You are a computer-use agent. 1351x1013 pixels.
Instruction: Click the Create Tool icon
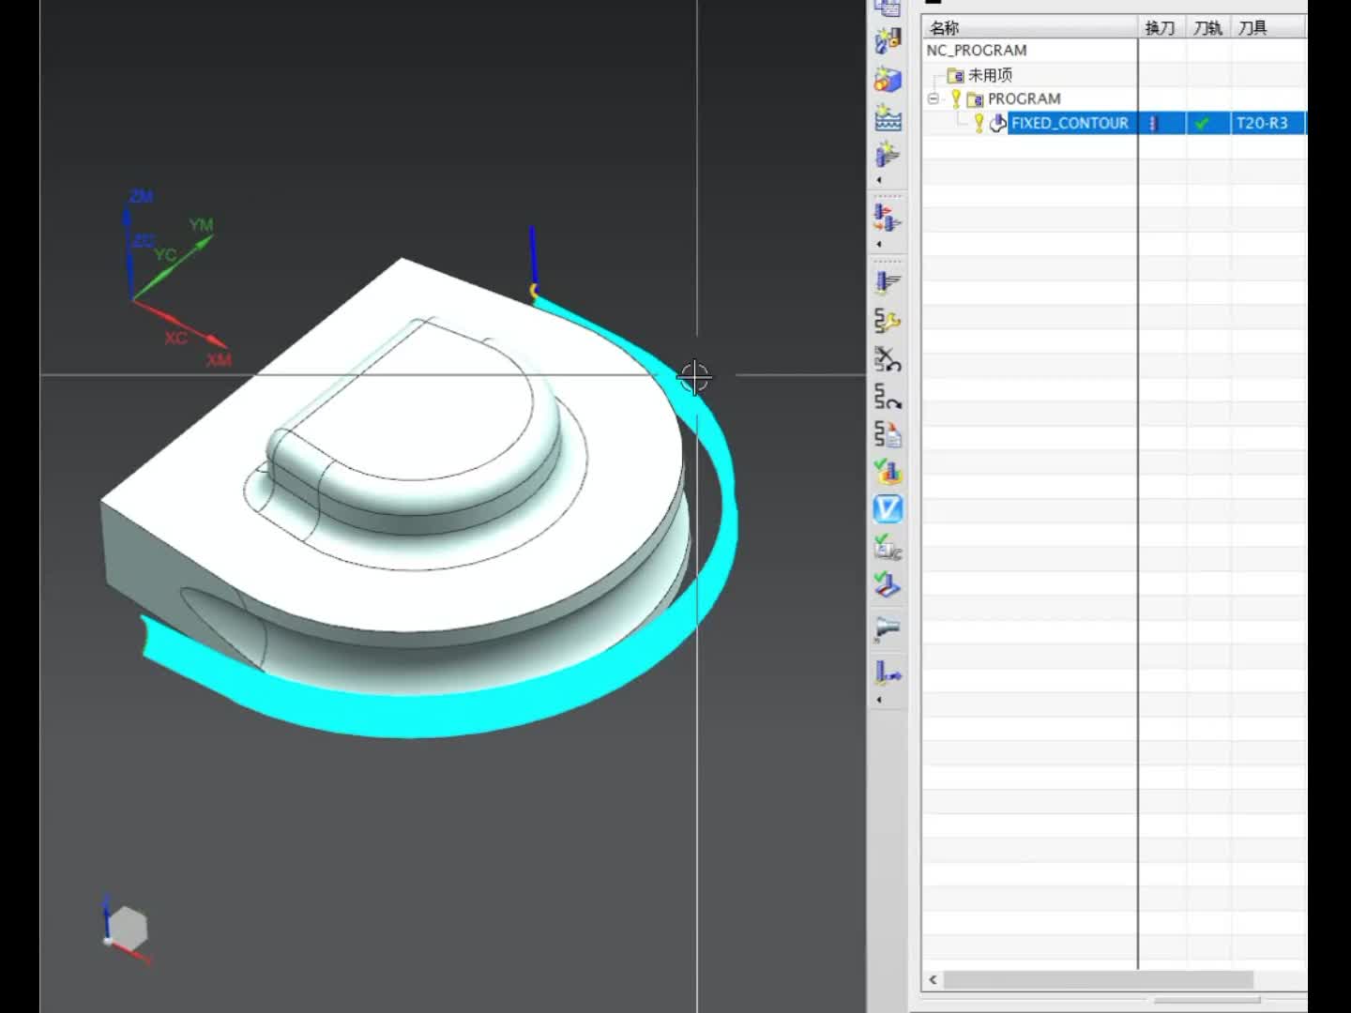click(x=888, y=41)
